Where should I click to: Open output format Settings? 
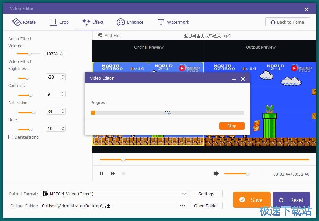tap(206, 194)
